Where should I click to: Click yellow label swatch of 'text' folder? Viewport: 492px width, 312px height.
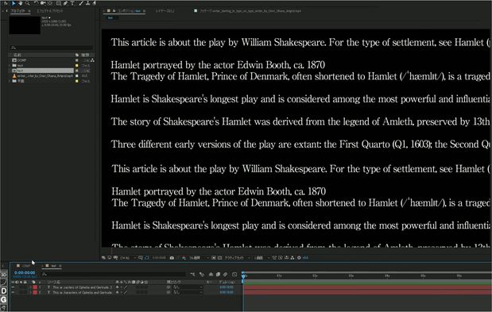pyautogui.click(x=77, y=65)
